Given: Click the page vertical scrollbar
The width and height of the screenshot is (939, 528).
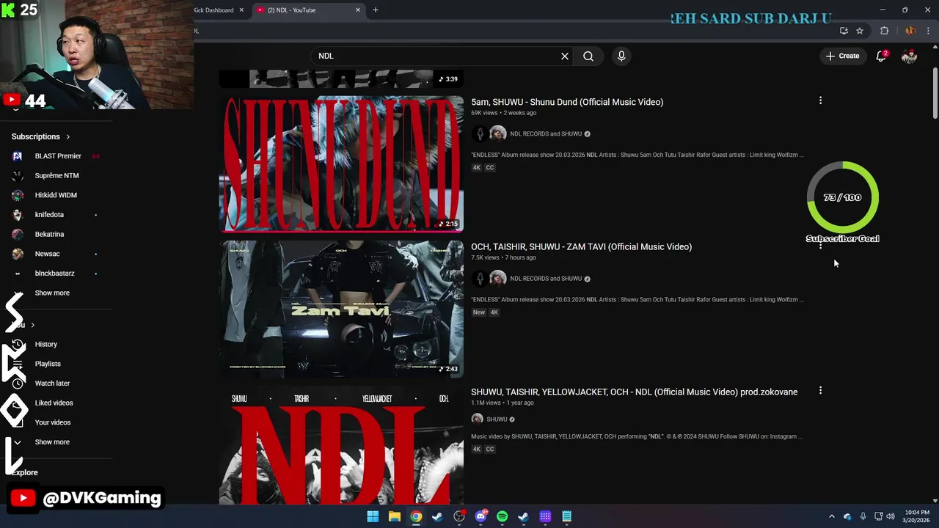Looking at the screenshot, I should 935,92.
